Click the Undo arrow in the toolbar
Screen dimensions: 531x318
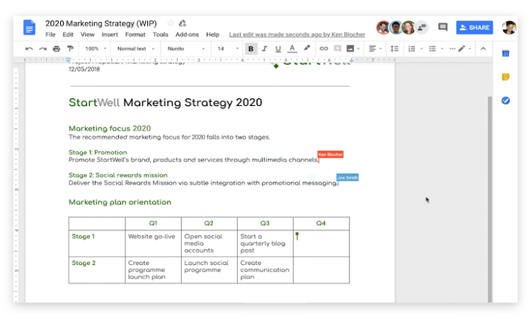click(29, 49)
